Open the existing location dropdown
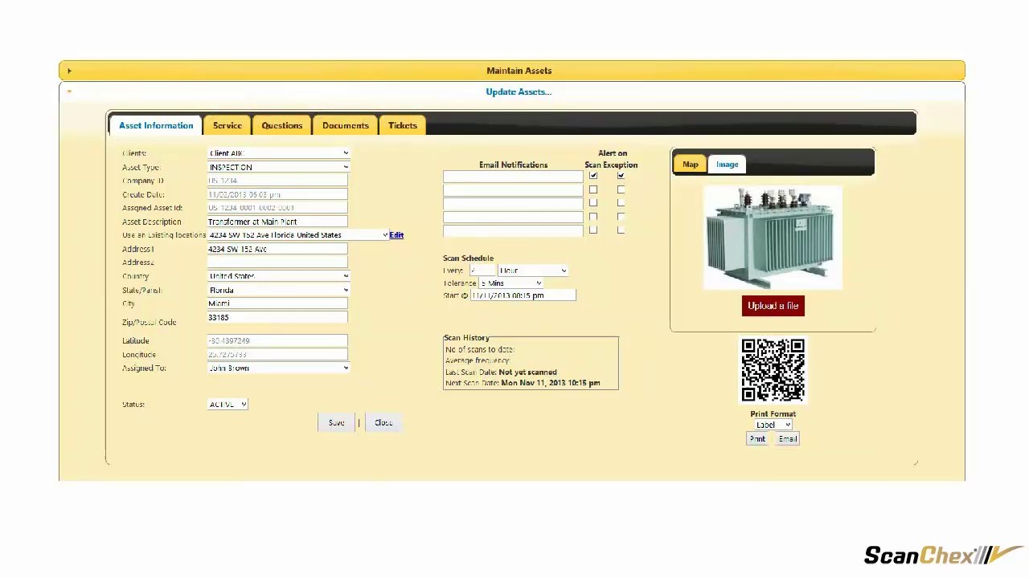 (298, 235)
